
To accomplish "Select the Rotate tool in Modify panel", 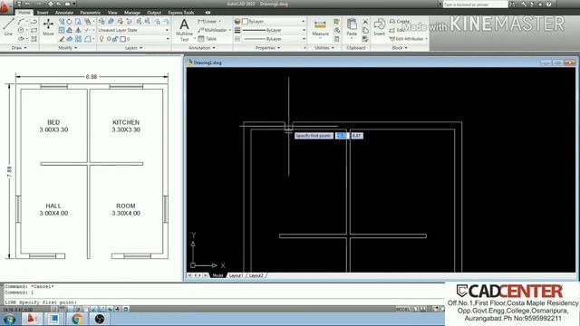I will pos(70,22).
